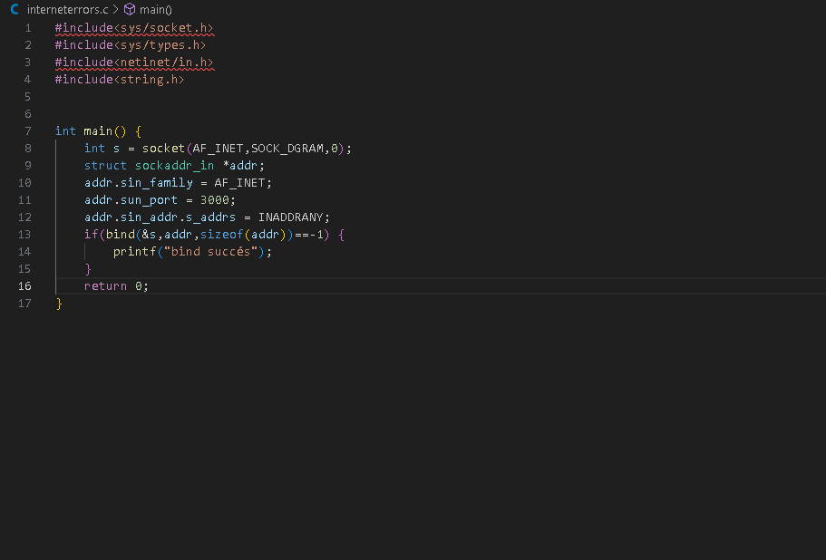Click the sockaddr_in struct type name

pyautogui.click(x=174, y=165)
